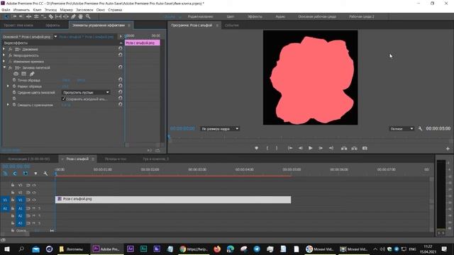Open the Полное playback resolution dropdown
This screenshot has height=255, width=454.
402,129
